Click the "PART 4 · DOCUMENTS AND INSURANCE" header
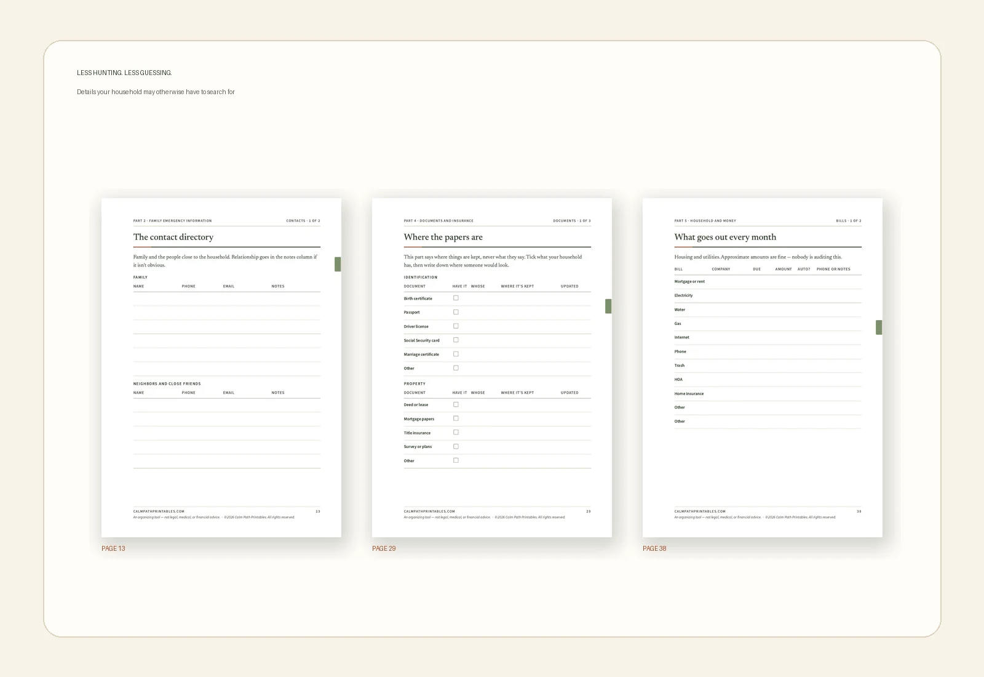This screenshot has height=677, width=984. (x=438, y=220)
